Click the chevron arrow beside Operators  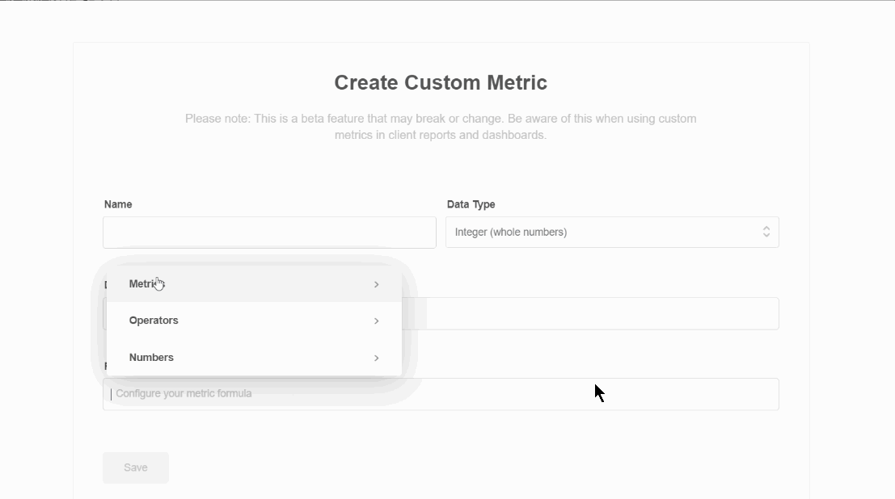(x=377, y=321)
